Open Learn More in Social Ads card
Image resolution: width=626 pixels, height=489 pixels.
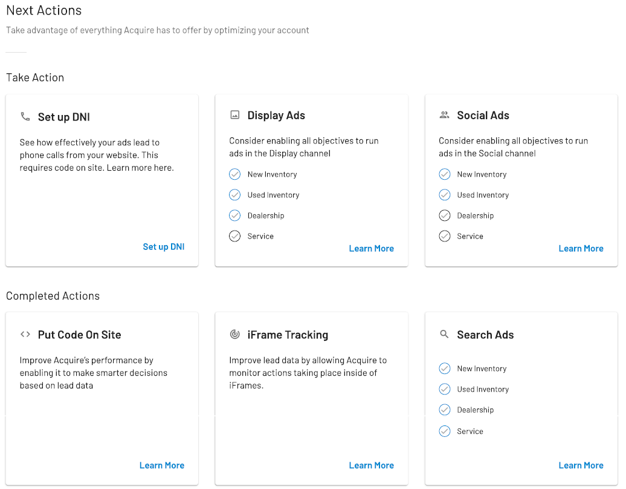(581, 249)
